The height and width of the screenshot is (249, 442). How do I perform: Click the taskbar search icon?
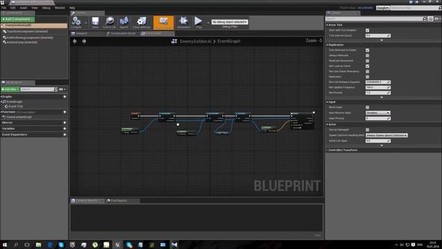click(x=16, y=244)
